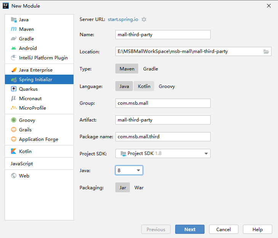Focus the Group input field

tap(163, 103)
